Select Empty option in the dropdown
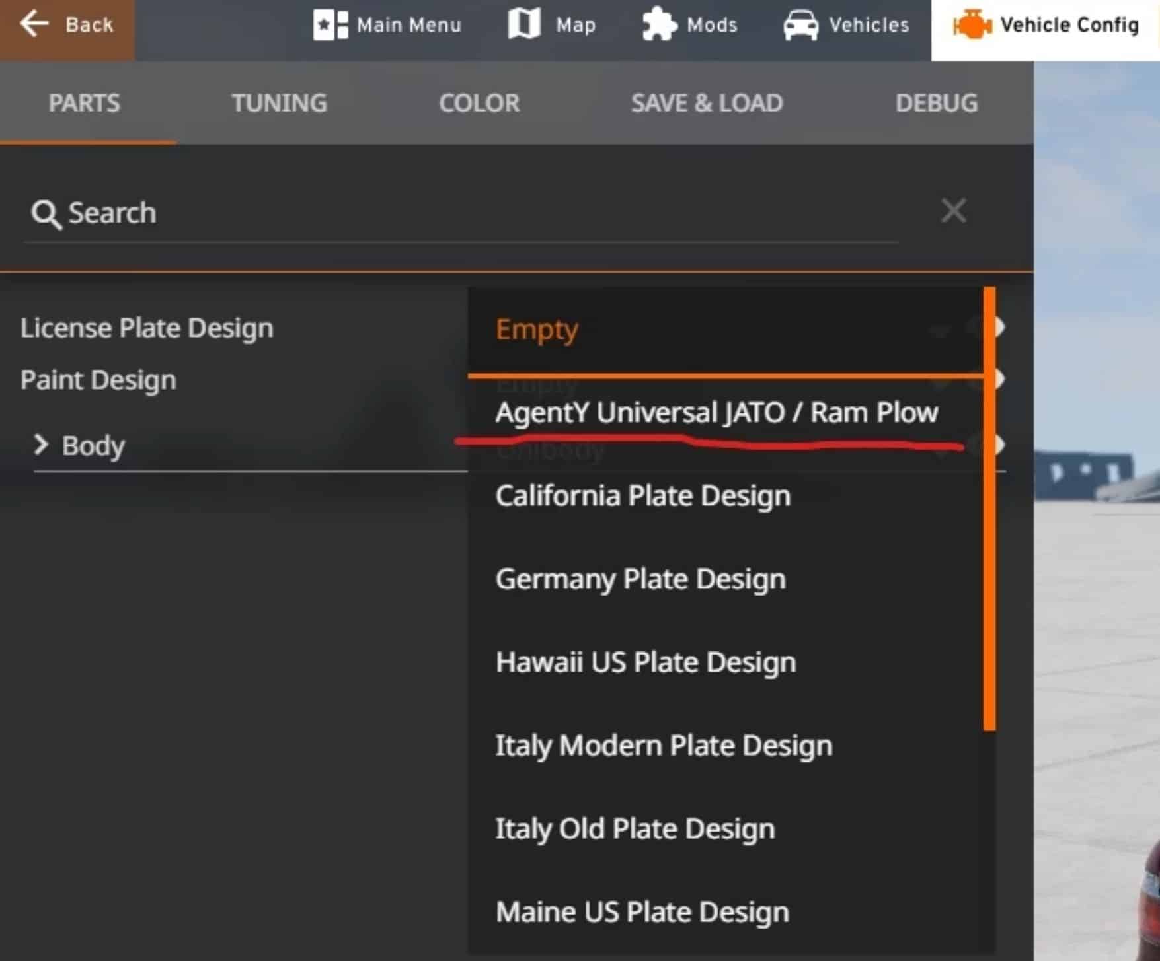Image resolution: width=1160 pixels, height=961 pixels. click(537, 329)
